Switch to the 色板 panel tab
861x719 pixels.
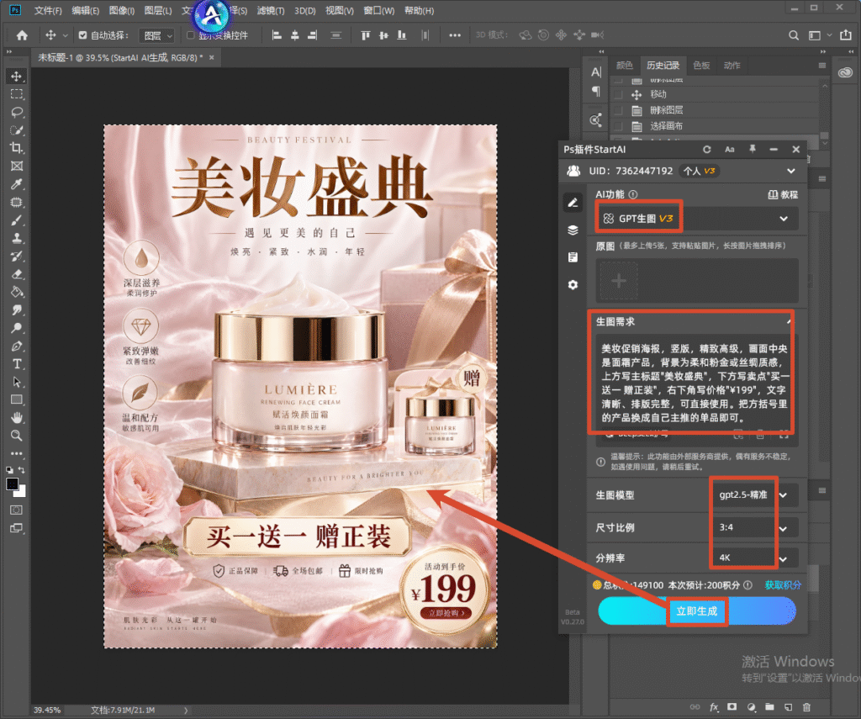point(701,66)
